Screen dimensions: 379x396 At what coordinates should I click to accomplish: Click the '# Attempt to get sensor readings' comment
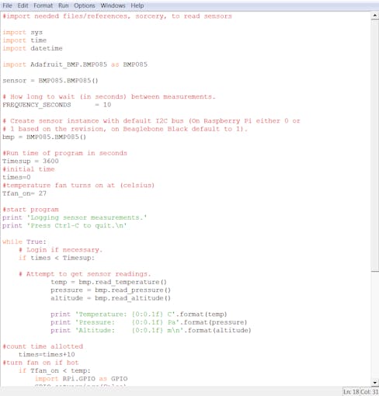[x=85, y=274]
